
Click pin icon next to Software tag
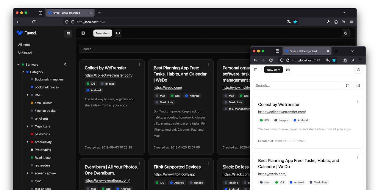pyautogui.click(x=65, y=64)
